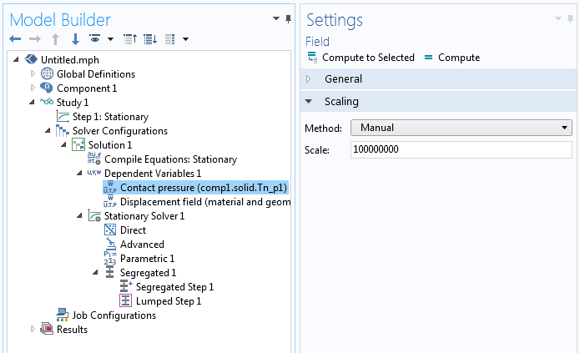This screenshot has width=580, height=353.
Task: Select the Parametric 1 node icon
Action: point(109,259)
